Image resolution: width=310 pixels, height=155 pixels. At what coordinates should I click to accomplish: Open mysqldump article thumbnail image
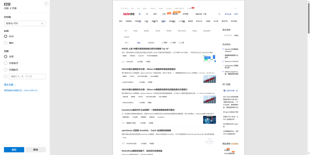pos(209,120)
